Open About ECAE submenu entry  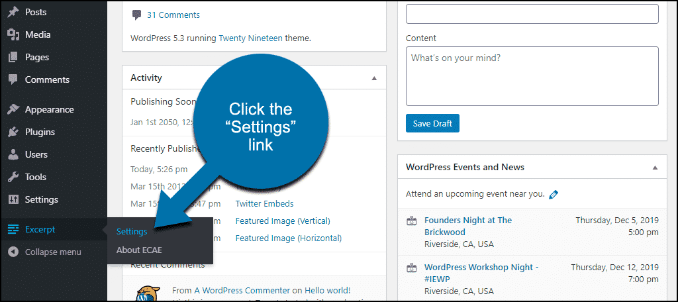tap(139, 250)
